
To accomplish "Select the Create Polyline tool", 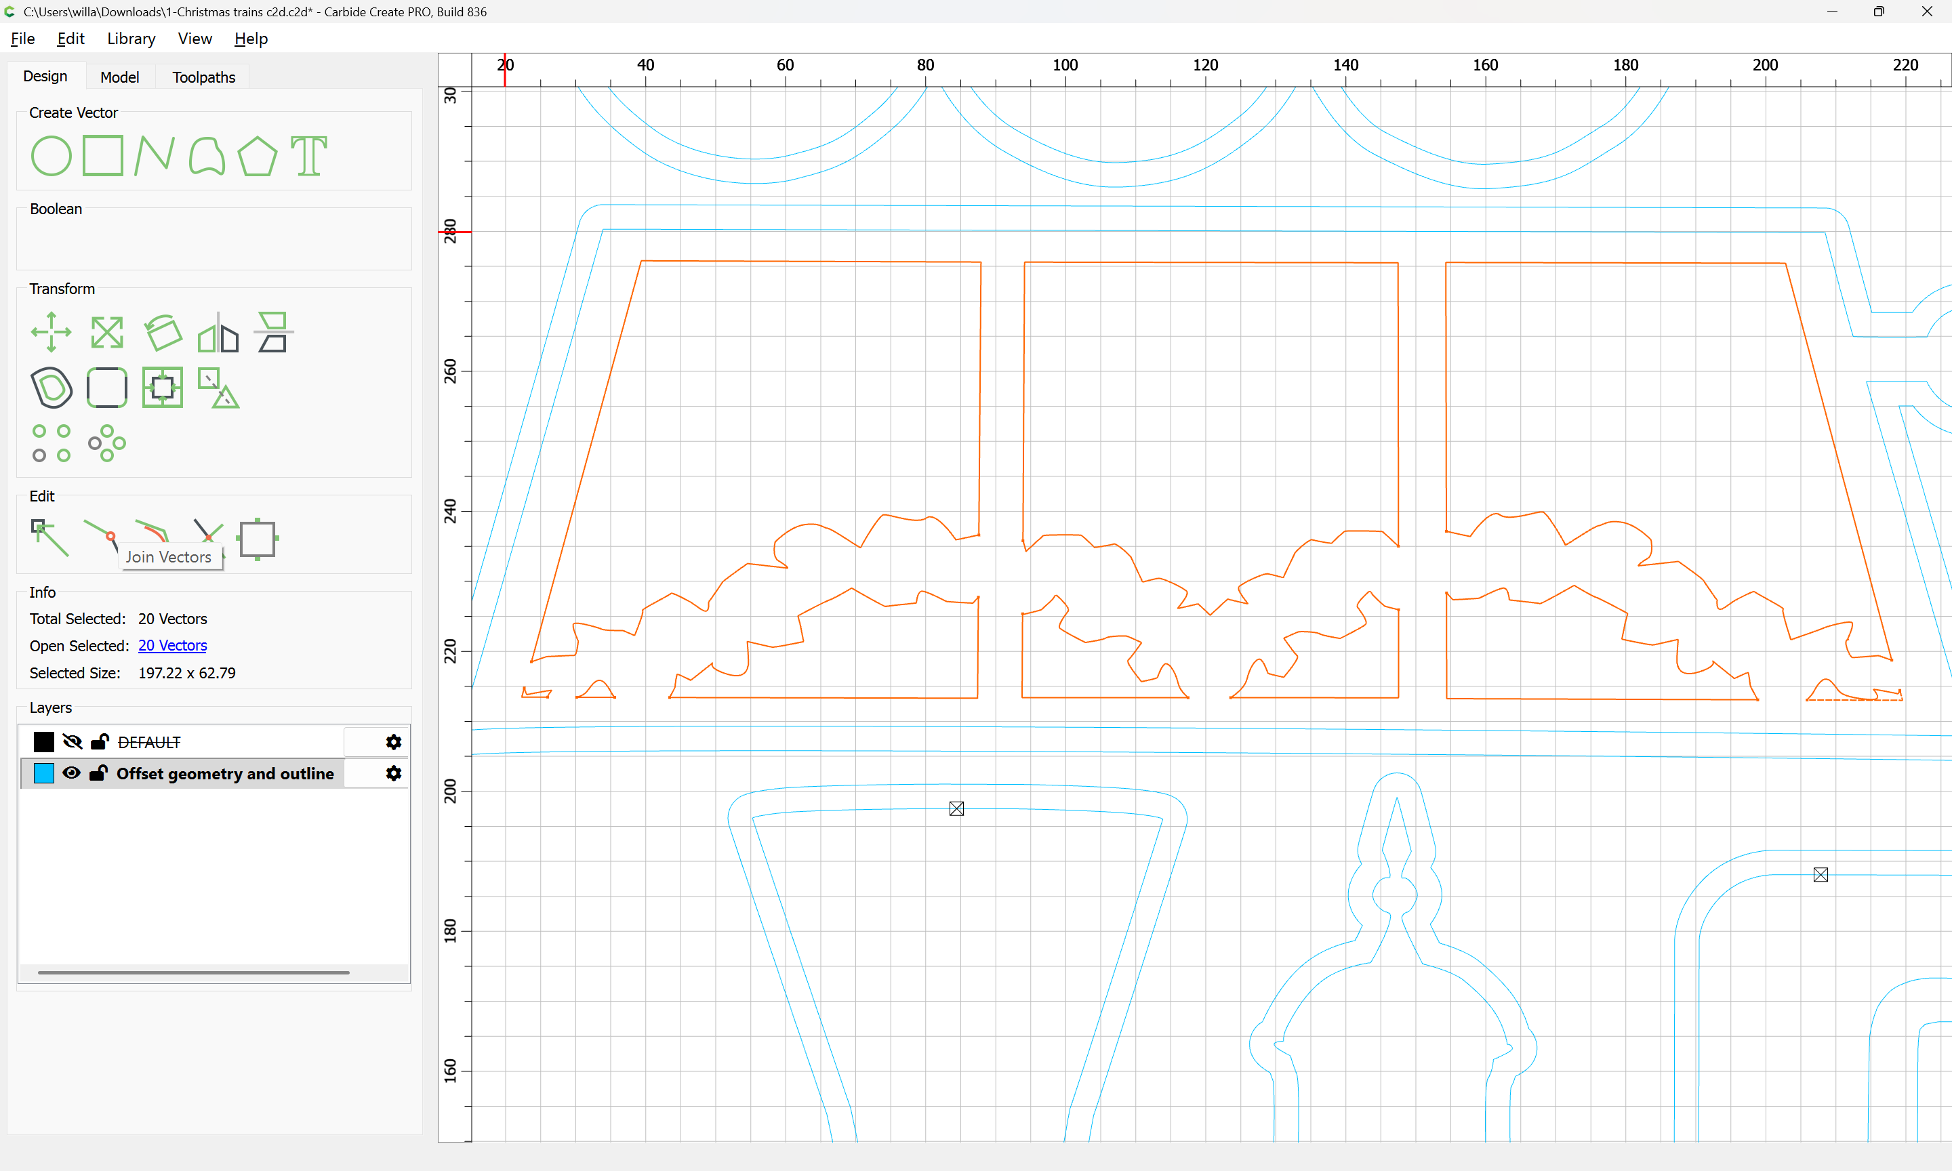I will [x=155, y=155].
